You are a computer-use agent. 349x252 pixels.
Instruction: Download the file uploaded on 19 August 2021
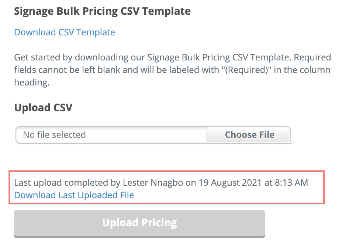pyautogui.click(x=73, y=195)
